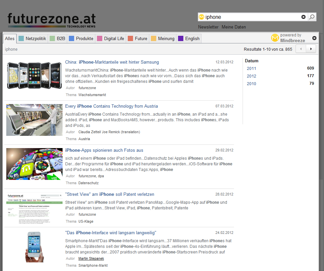324x271 pixels.
Task: Click the pink Digital Life color square
Action: pyautogui.click(x=100, y=38)
